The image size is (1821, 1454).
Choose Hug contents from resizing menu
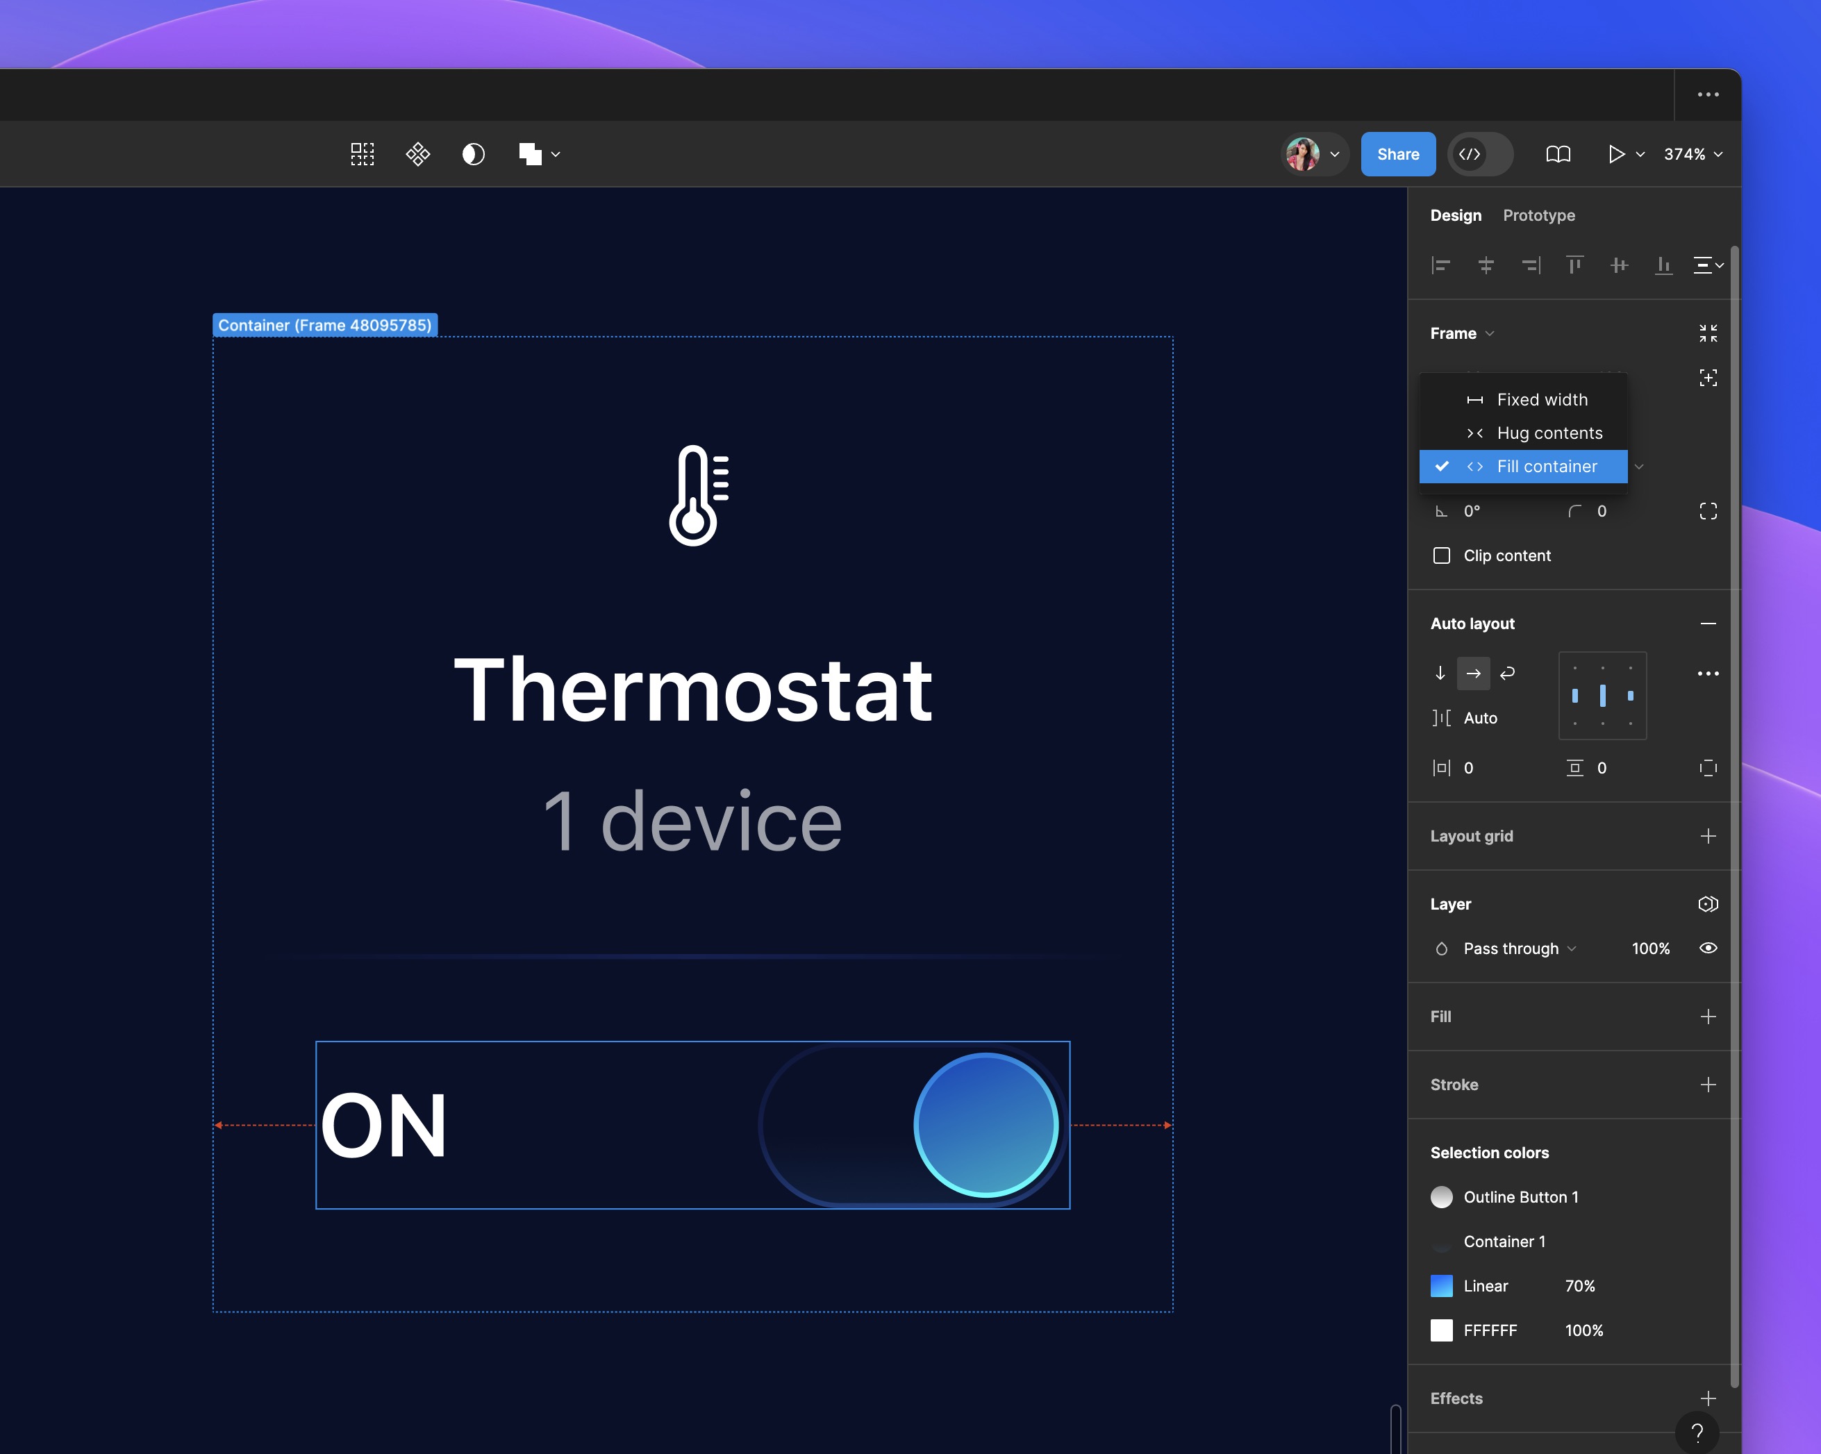[x=1549, y=433]
